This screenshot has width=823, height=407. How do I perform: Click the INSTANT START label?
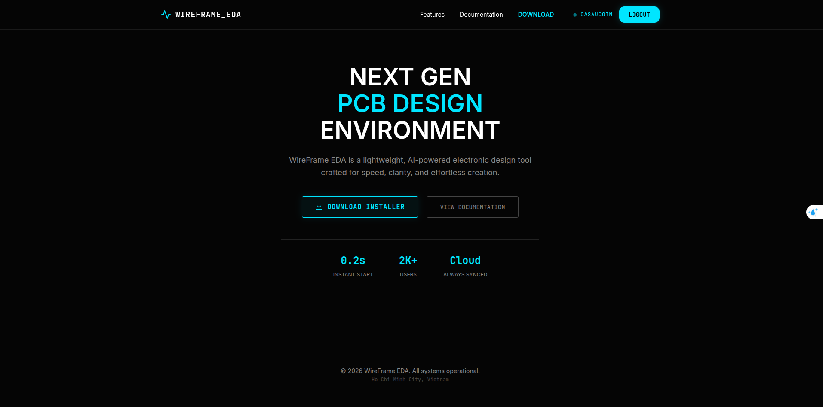tap(353, 275)
